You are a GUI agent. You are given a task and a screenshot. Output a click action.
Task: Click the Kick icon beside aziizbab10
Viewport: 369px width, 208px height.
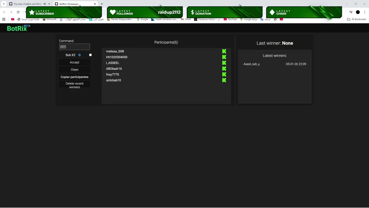[x=224, y=80]
